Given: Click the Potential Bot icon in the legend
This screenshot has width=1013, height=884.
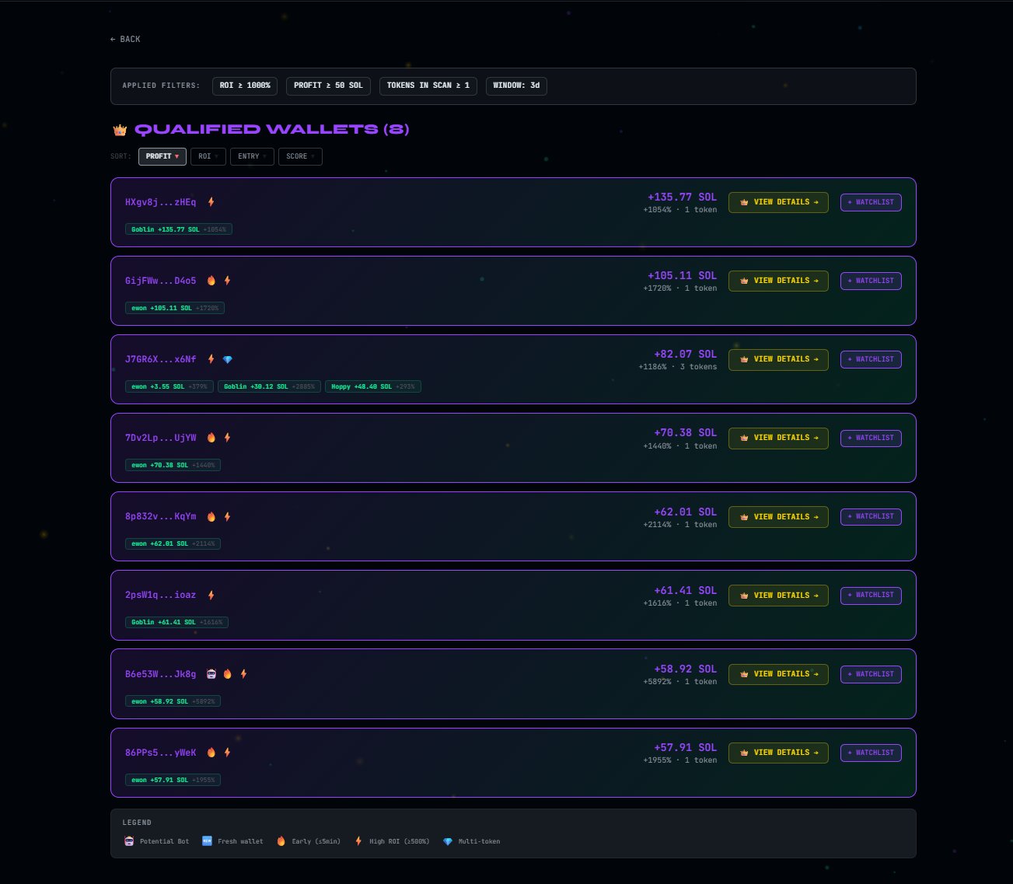Looking at the screenshot, I should pyautogui.click(x=129, y=841).
